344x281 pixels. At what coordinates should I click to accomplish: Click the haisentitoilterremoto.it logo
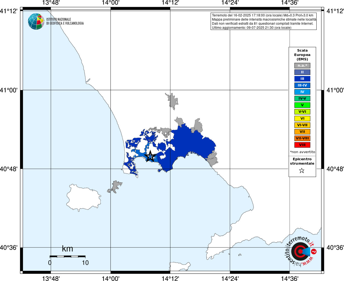click(x=300, y=251)
